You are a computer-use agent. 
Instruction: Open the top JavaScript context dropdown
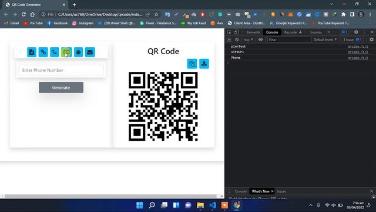(x=249, y=39)
